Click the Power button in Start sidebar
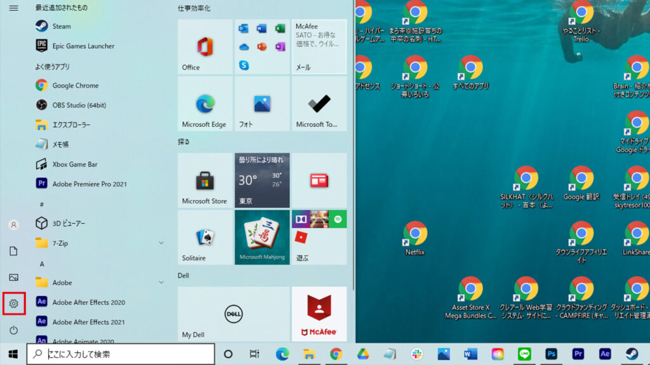 [14, 330]
